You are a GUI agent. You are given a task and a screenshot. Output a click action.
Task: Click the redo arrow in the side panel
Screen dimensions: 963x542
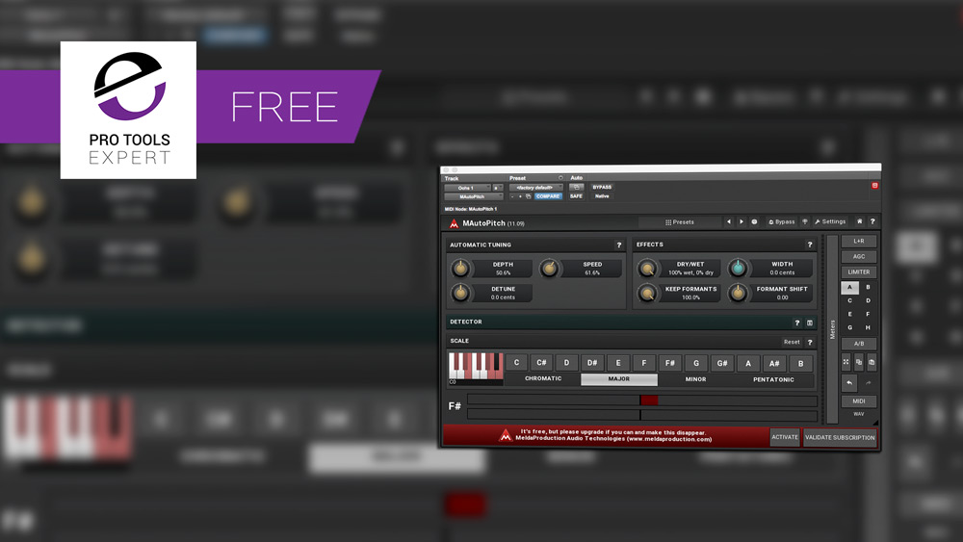(x=868, y=383)
